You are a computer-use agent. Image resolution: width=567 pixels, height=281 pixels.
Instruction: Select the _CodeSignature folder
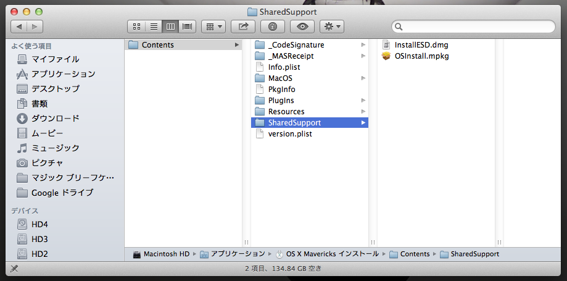(310, 45)
